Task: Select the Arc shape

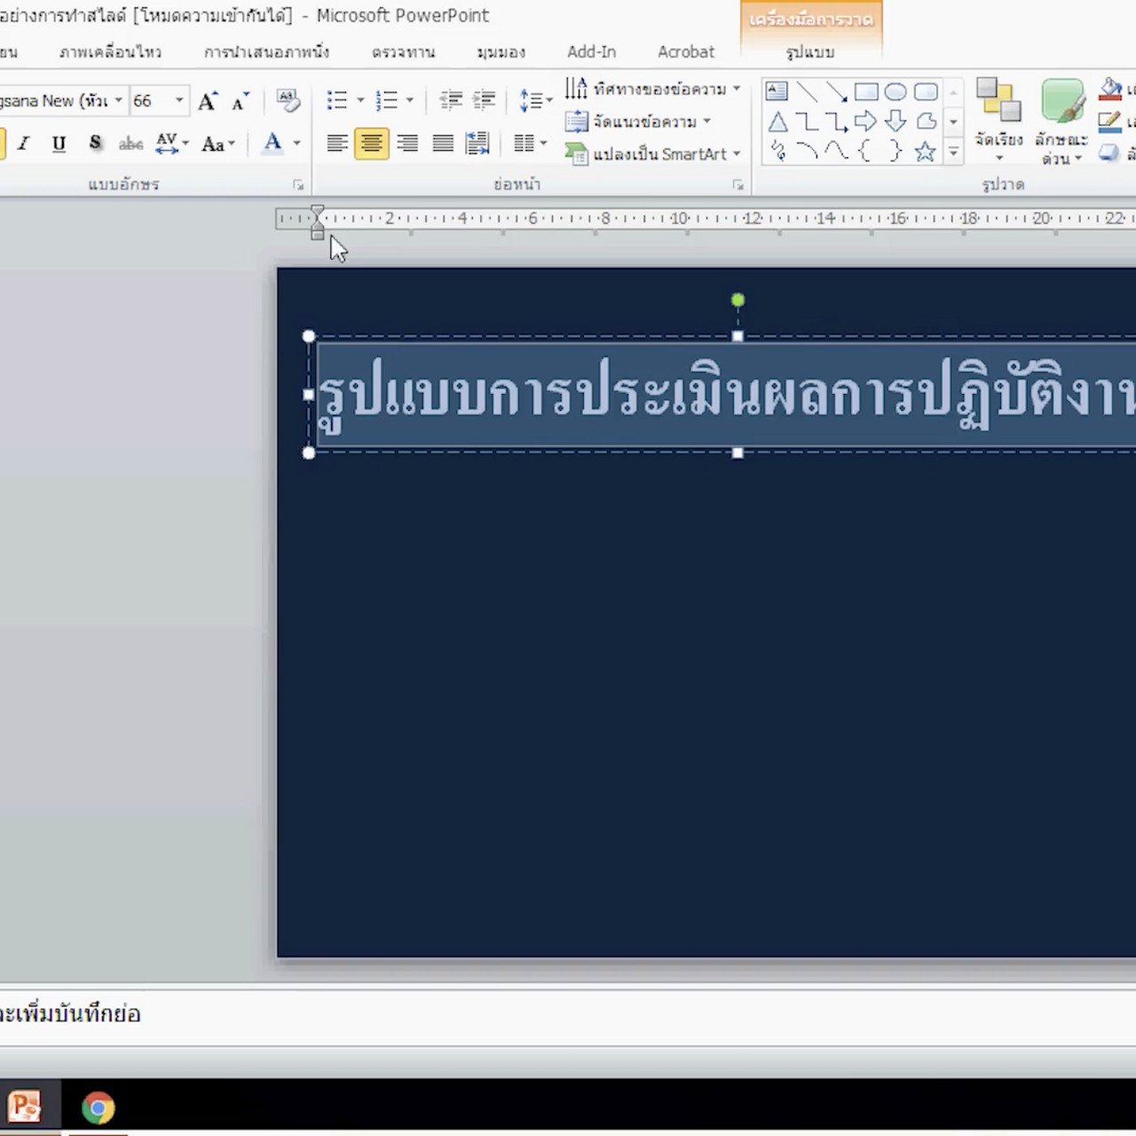Action: [x=807, y=151]
